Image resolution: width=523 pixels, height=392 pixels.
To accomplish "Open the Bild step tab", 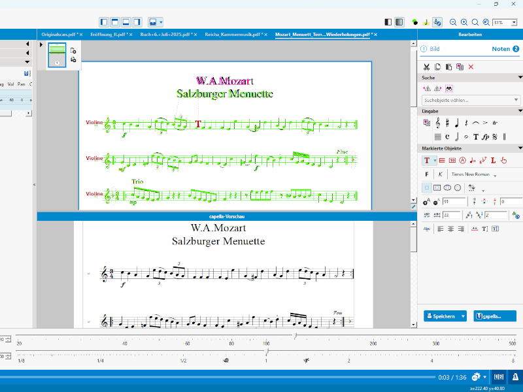I will (x=430, y=48).
